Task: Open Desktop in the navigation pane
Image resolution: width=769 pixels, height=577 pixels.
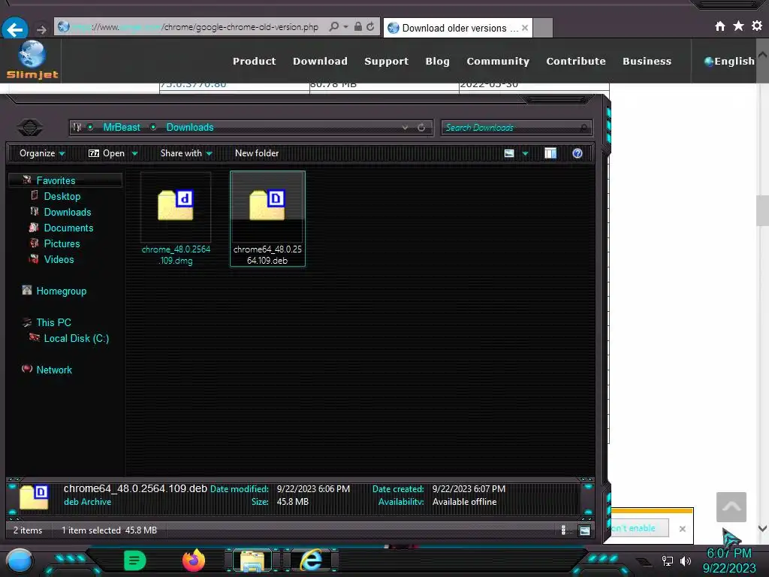Action: click(x=62, y=196)
